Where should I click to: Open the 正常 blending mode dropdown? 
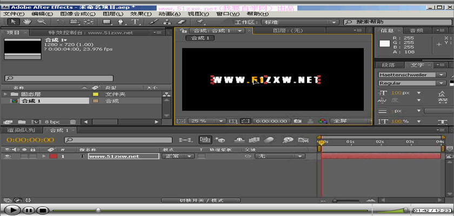(x=178, y=156)
